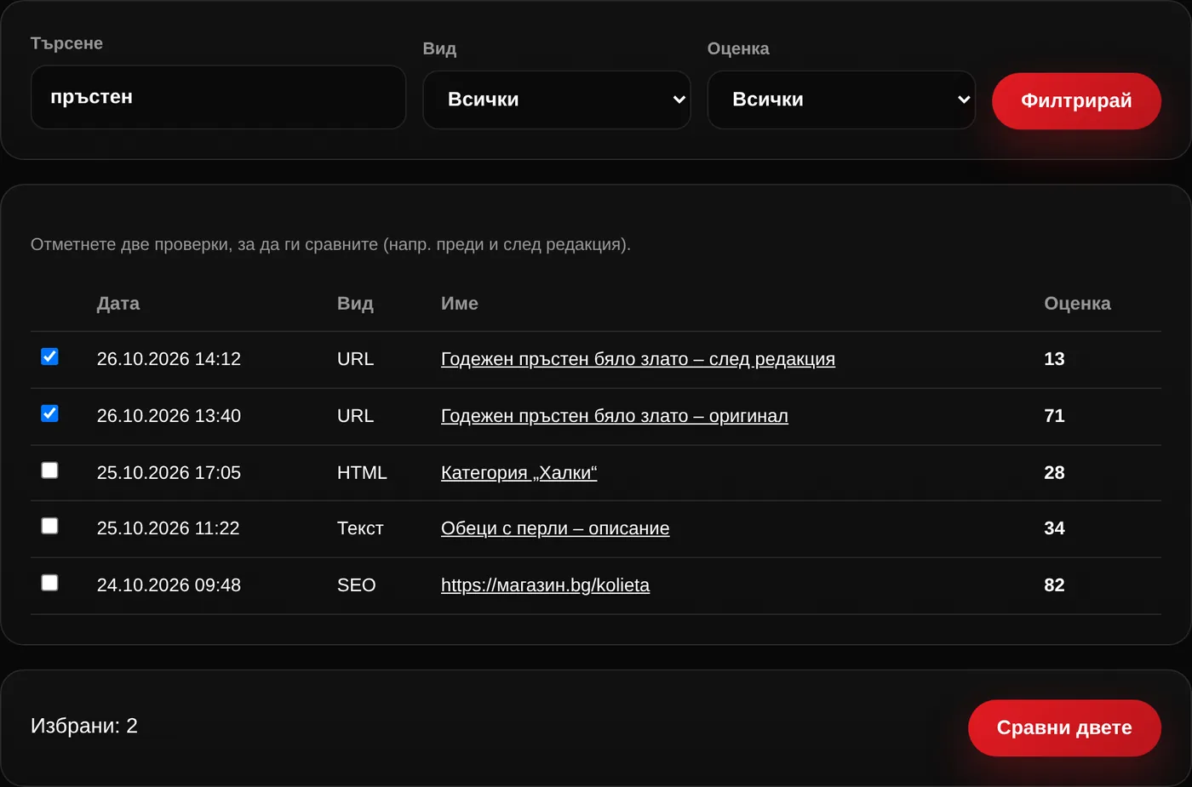Click the HTML type cell

click(x=362, y=473)
